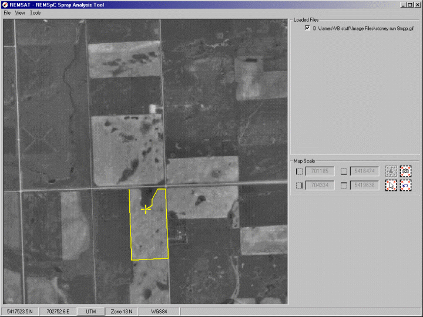Open the Tools menu
This screenshot has width=423, height=317.
35,12
